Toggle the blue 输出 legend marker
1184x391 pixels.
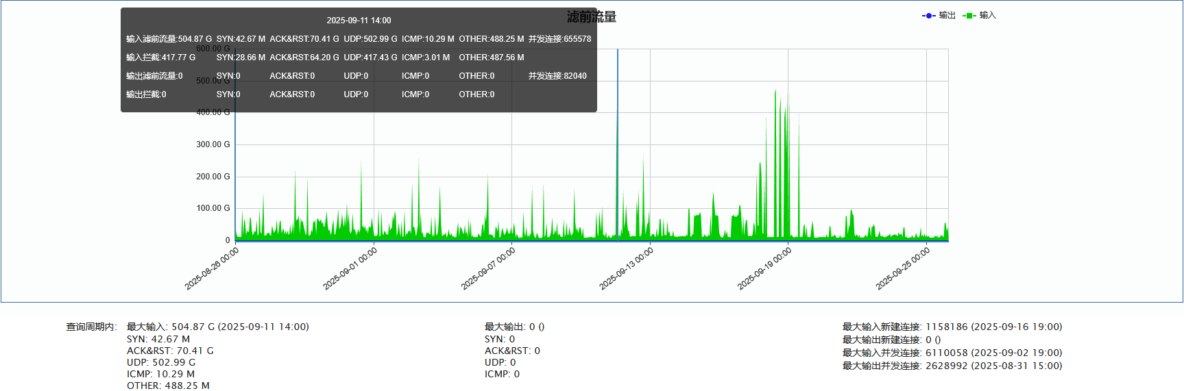(929, 16)
